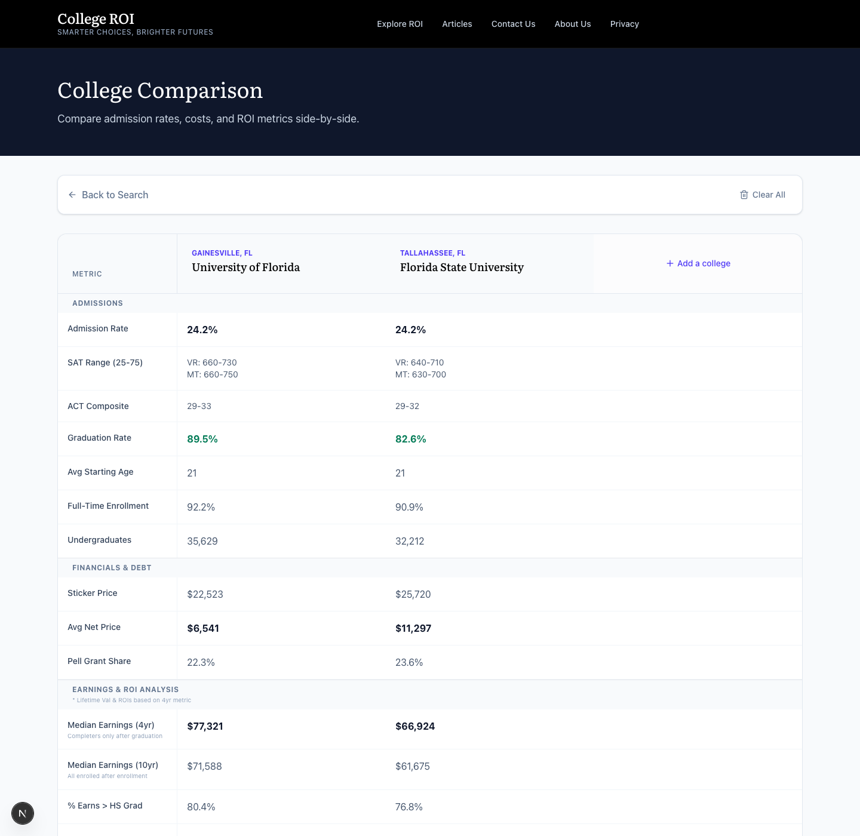Click the GAINESVILLE, FL location label
Image resolution: width=860 pixels, height=836 pixels.
[x=222, y=253]
